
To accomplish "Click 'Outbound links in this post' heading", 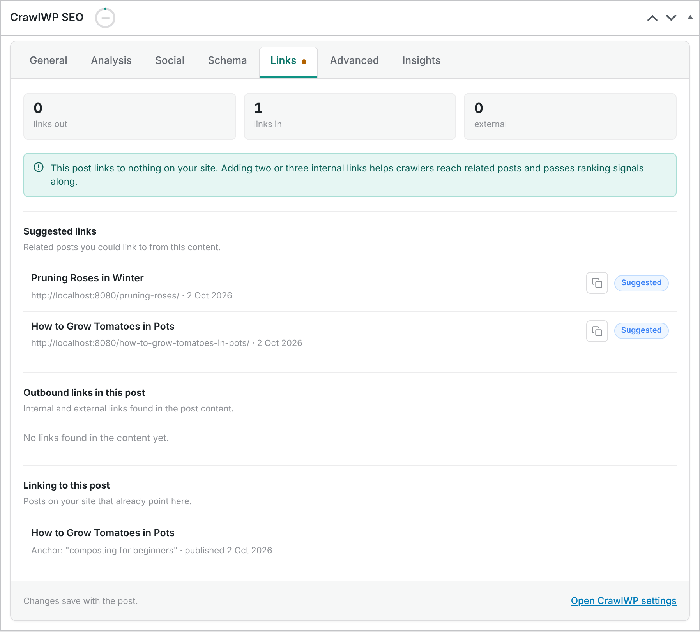I will pyautogui.click(x=84, y=393).
